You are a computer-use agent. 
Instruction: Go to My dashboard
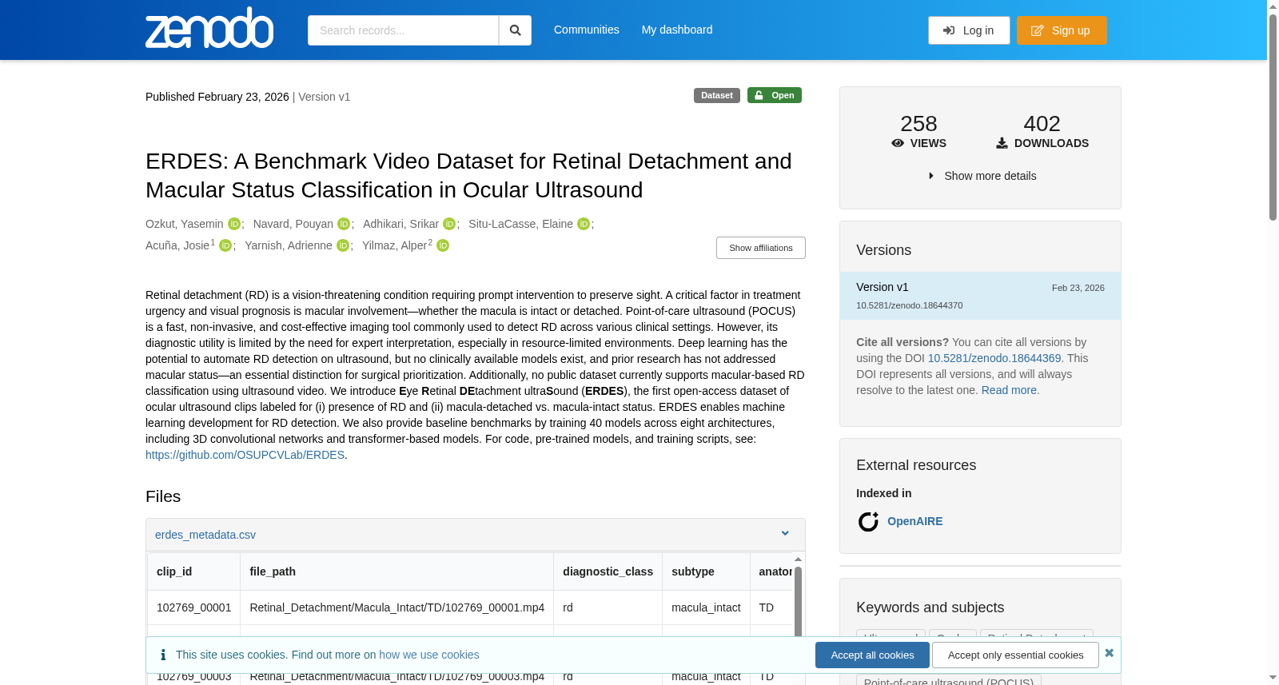click(677, 30)
